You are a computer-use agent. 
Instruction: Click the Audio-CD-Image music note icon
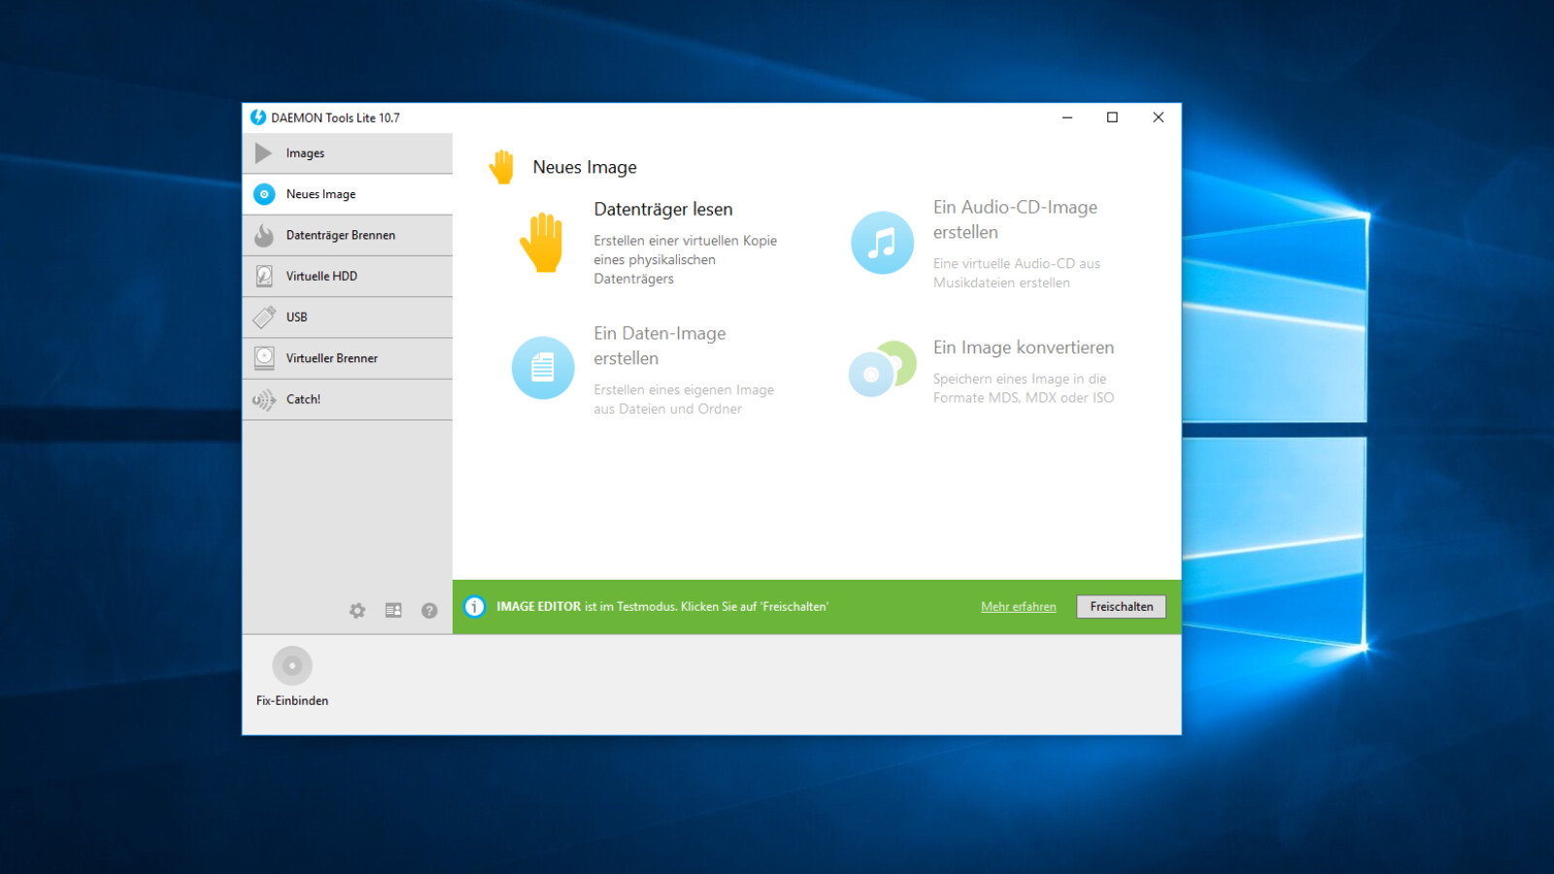point(882,243)
